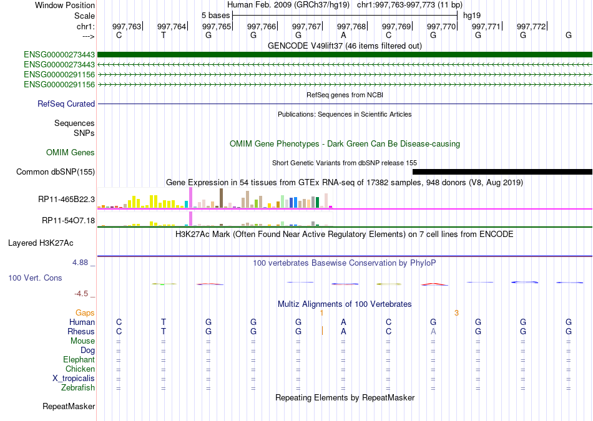Click the orange gap count 1
Image resolution: width=593 pixels, height=421 pixels.
pyautogui.click(x=321, y=313)
